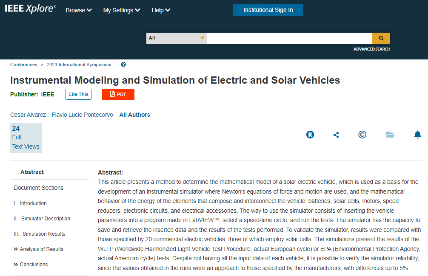Click the alerts bell icon

pyautogui.click(x=417, y=135)
